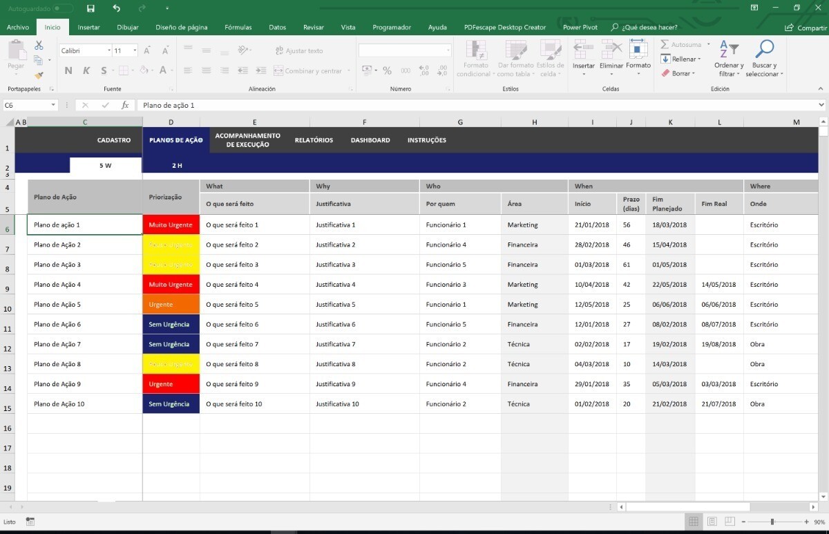Toggle the Autoguardado switch

[62, 8]
